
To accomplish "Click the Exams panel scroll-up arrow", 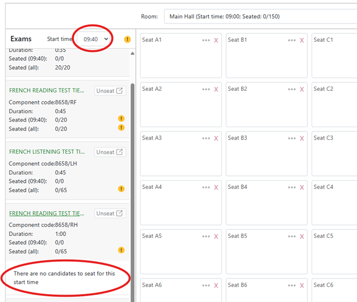I will coord(133,53).
